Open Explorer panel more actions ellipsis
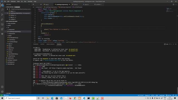This screenshot has width=178, height=100. pos(29,4)
